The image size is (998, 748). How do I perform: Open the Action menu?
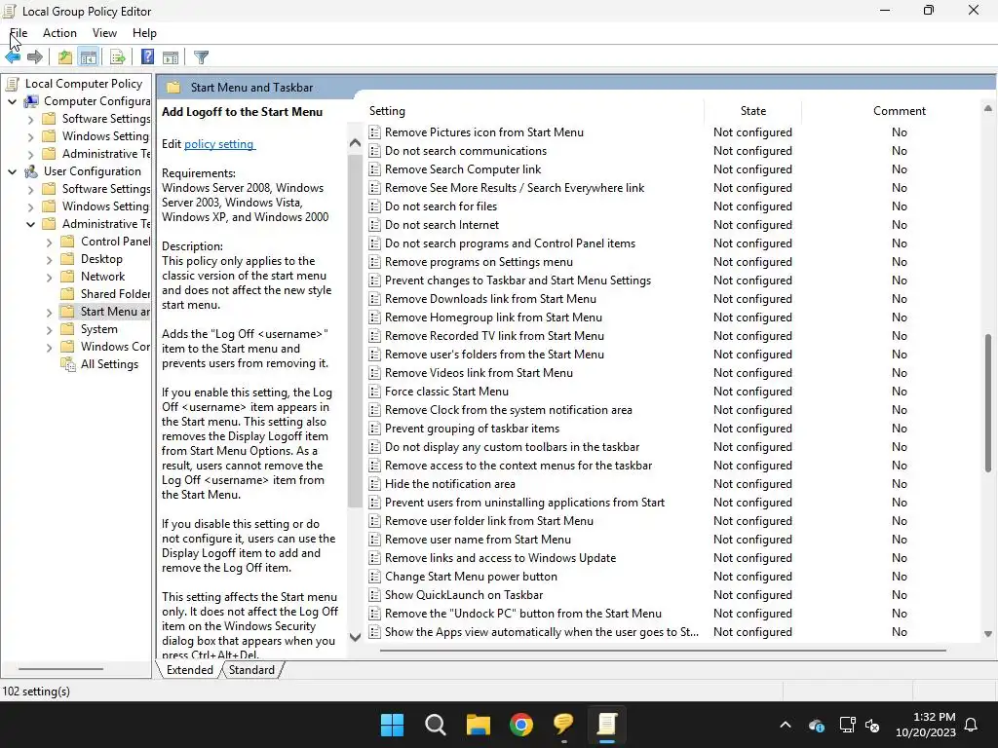[59, 33]
